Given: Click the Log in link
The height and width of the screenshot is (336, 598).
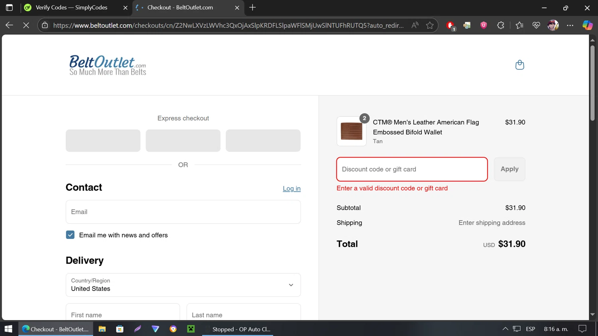Looking at the screenshot, I should pos(291,188).
